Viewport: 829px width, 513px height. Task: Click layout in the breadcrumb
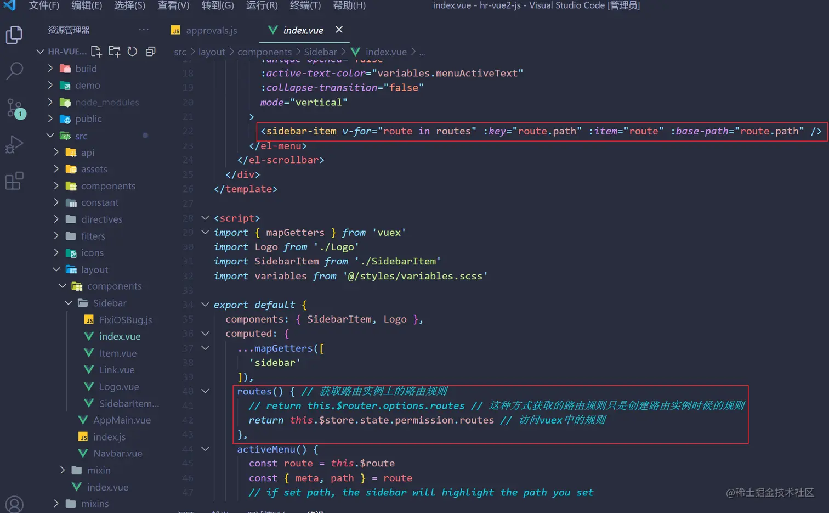(212, 52)
